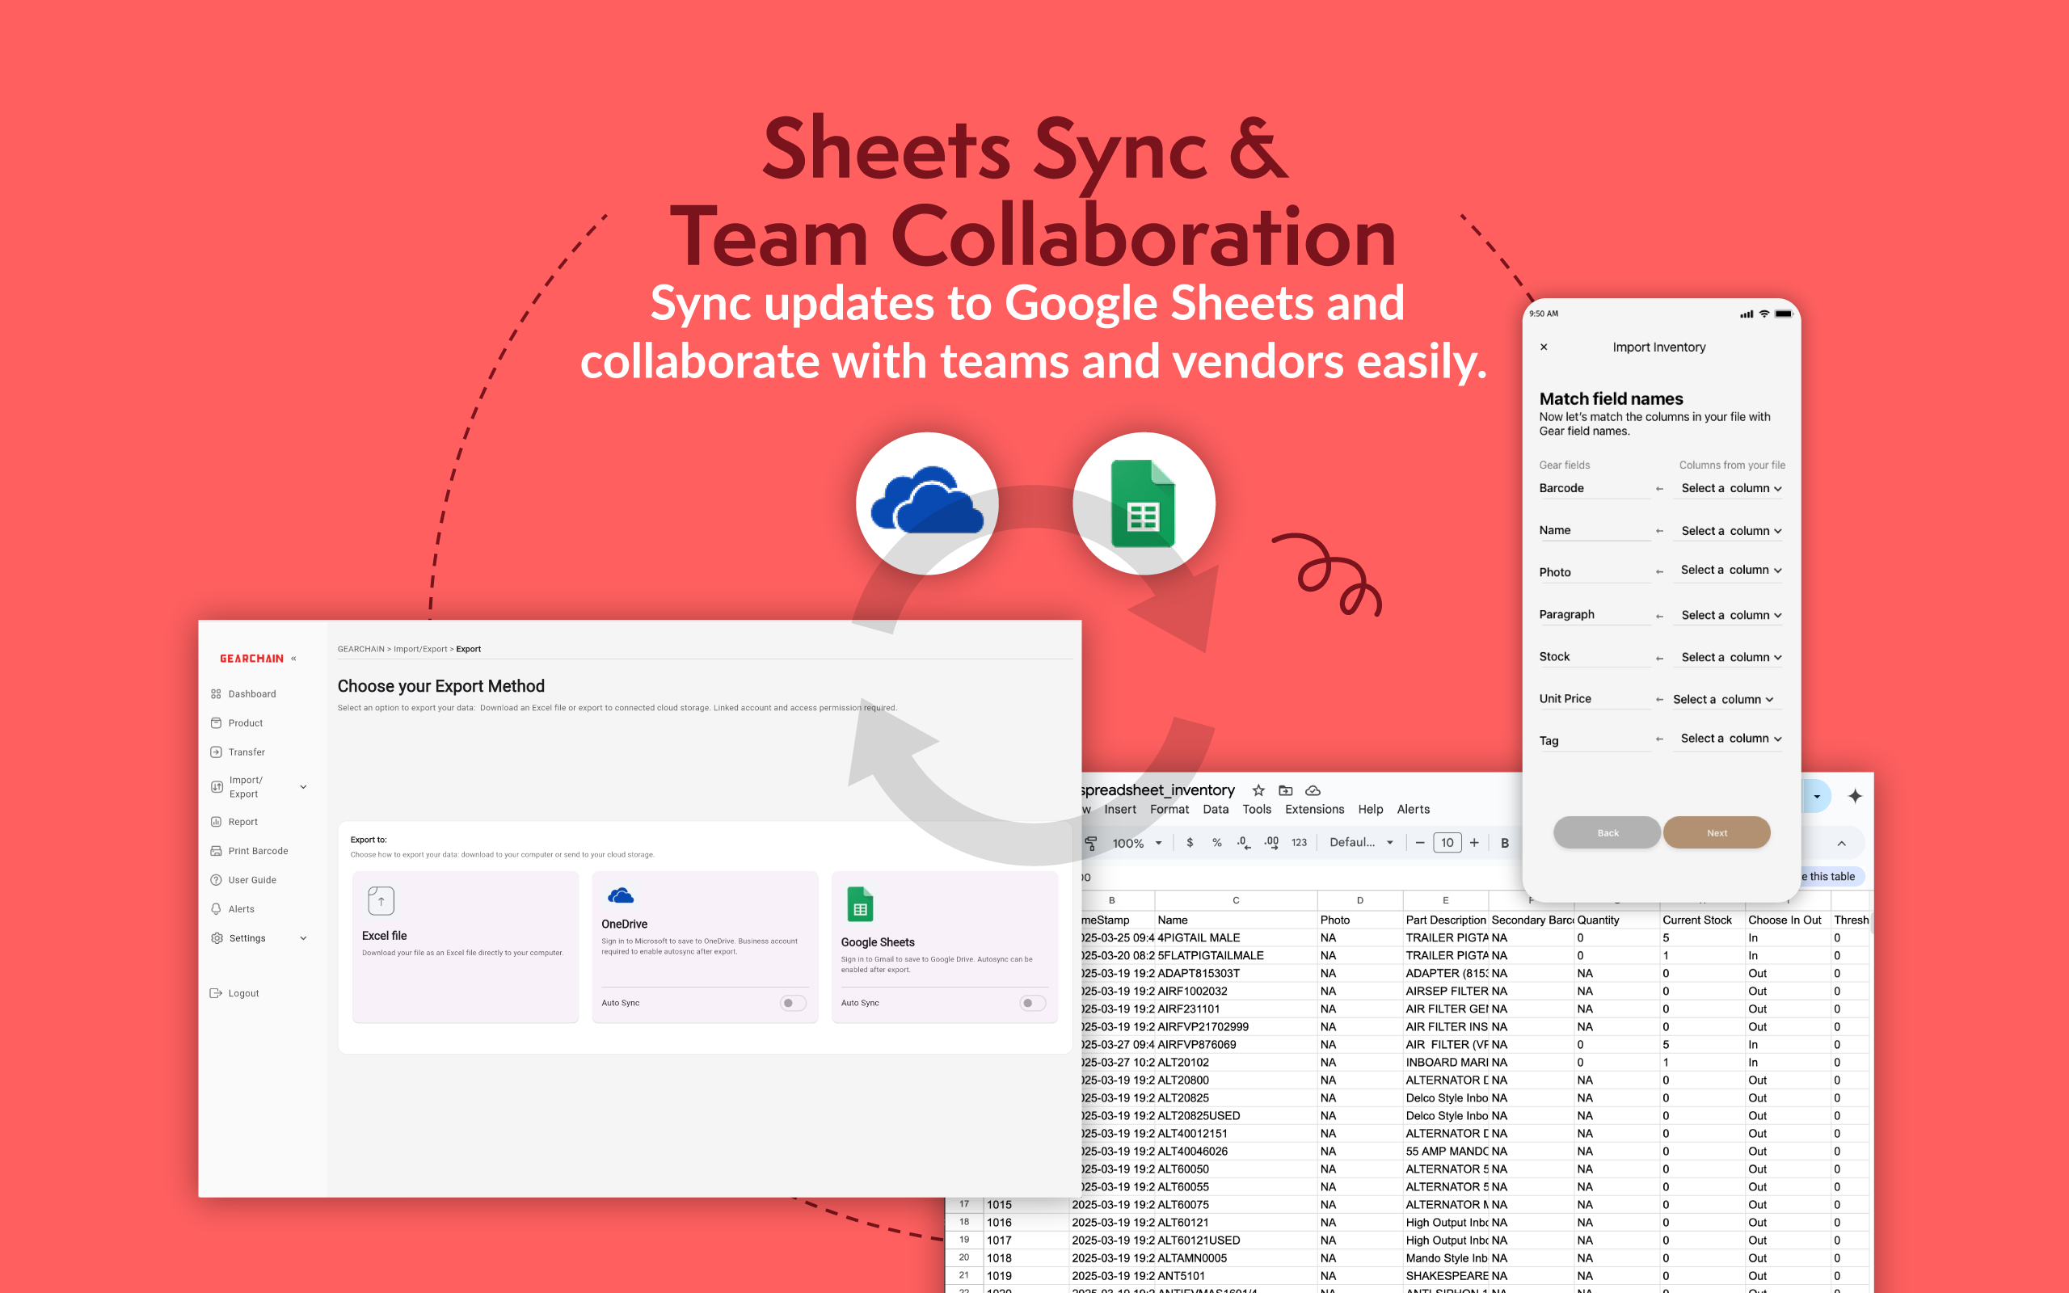Click the Import/Export breadcrumb link
Screen dimensions: 2069x1293
pyautogui.click(x=419, y=649)
